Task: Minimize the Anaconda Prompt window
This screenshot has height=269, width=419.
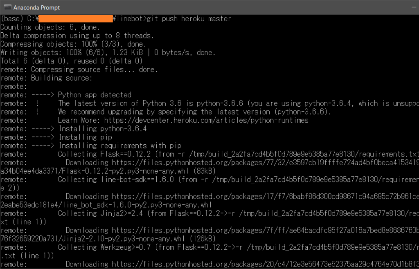Action: [x=414, y=7]
